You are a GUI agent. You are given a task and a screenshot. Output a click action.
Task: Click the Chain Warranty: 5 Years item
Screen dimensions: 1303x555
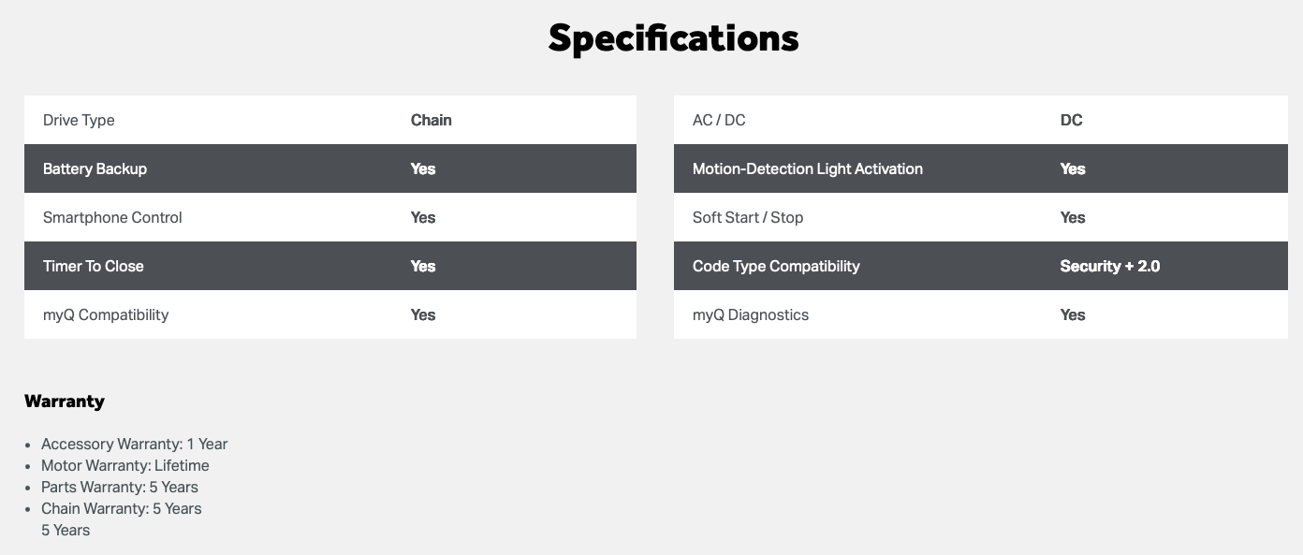(x=121, y=508)
